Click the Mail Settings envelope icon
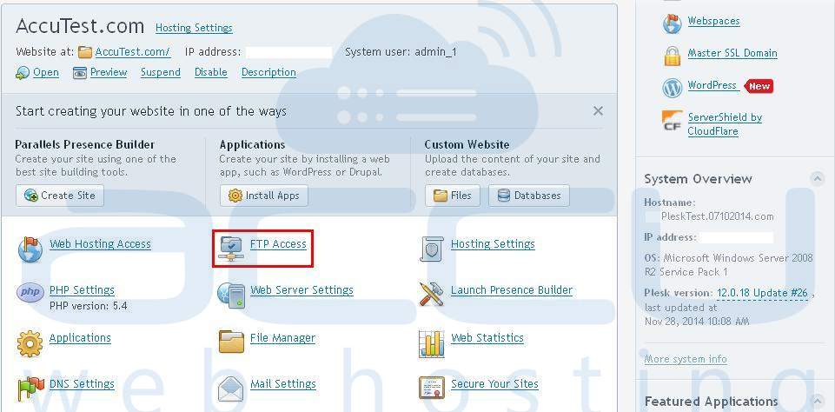 click(231, 389)
